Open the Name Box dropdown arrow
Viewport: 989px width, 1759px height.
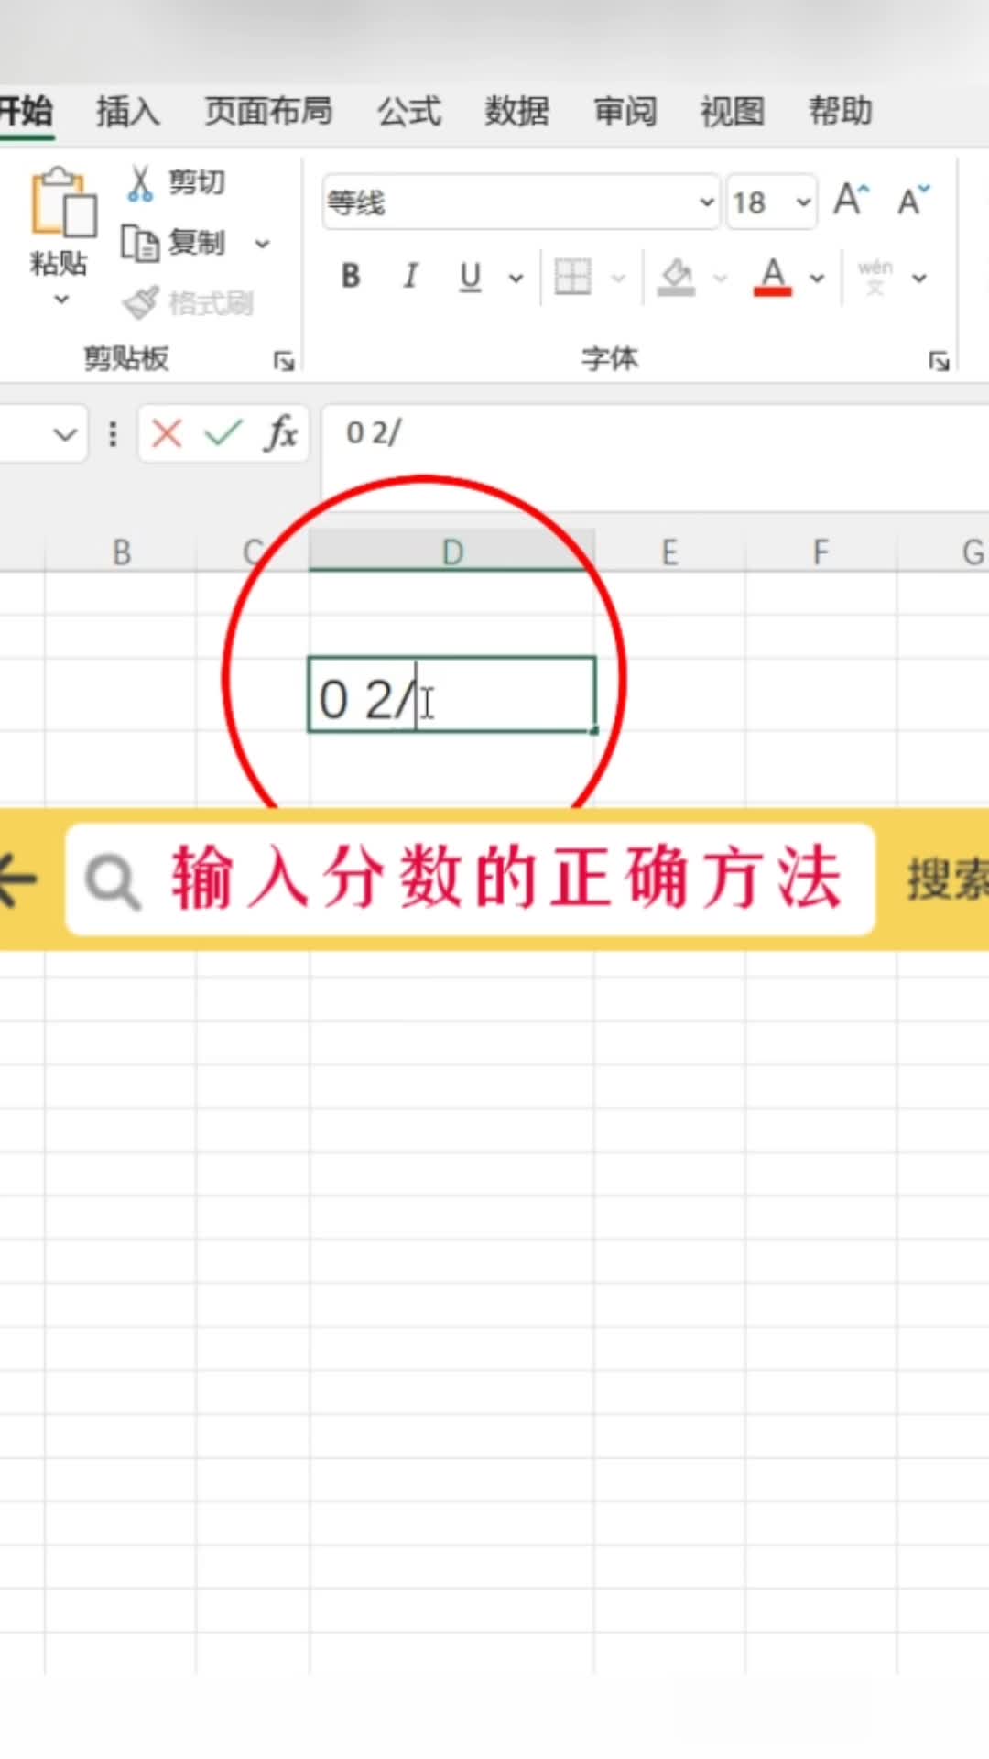(x=64, y=433)
